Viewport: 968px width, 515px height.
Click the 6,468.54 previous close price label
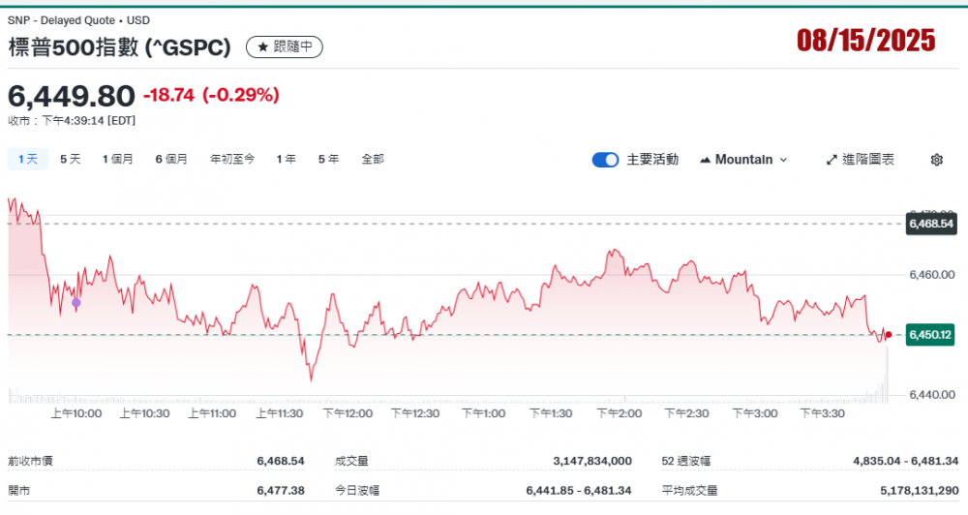pyautogui.click(x=930, y=224)
